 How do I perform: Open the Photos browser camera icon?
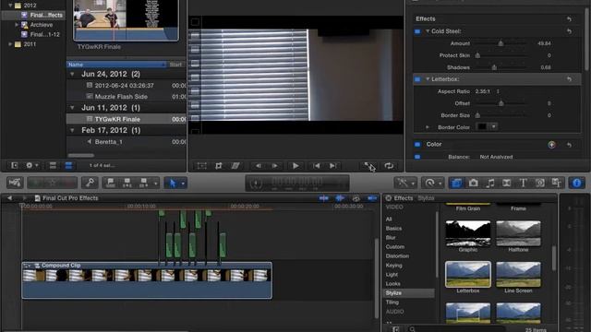point(474,183)
